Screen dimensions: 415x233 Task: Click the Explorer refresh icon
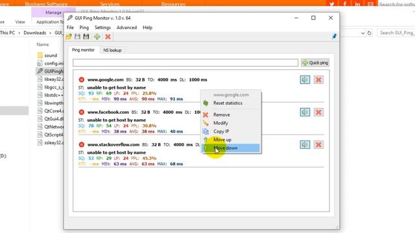tap(369, 33)
